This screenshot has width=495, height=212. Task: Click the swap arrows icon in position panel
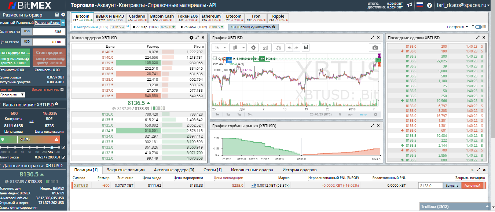[x=32, y=121]
